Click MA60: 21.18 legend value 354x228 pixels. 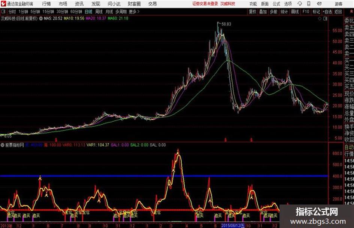click(x=118, y=18)
